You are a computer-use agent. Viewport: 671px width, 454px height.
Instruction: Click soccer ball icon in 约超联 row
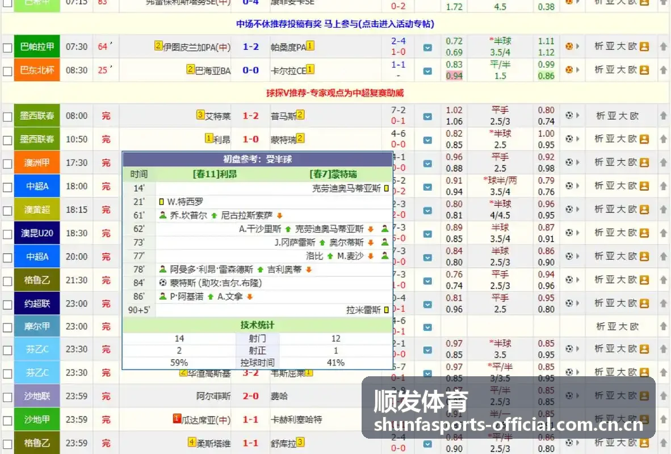click(569, 303)
